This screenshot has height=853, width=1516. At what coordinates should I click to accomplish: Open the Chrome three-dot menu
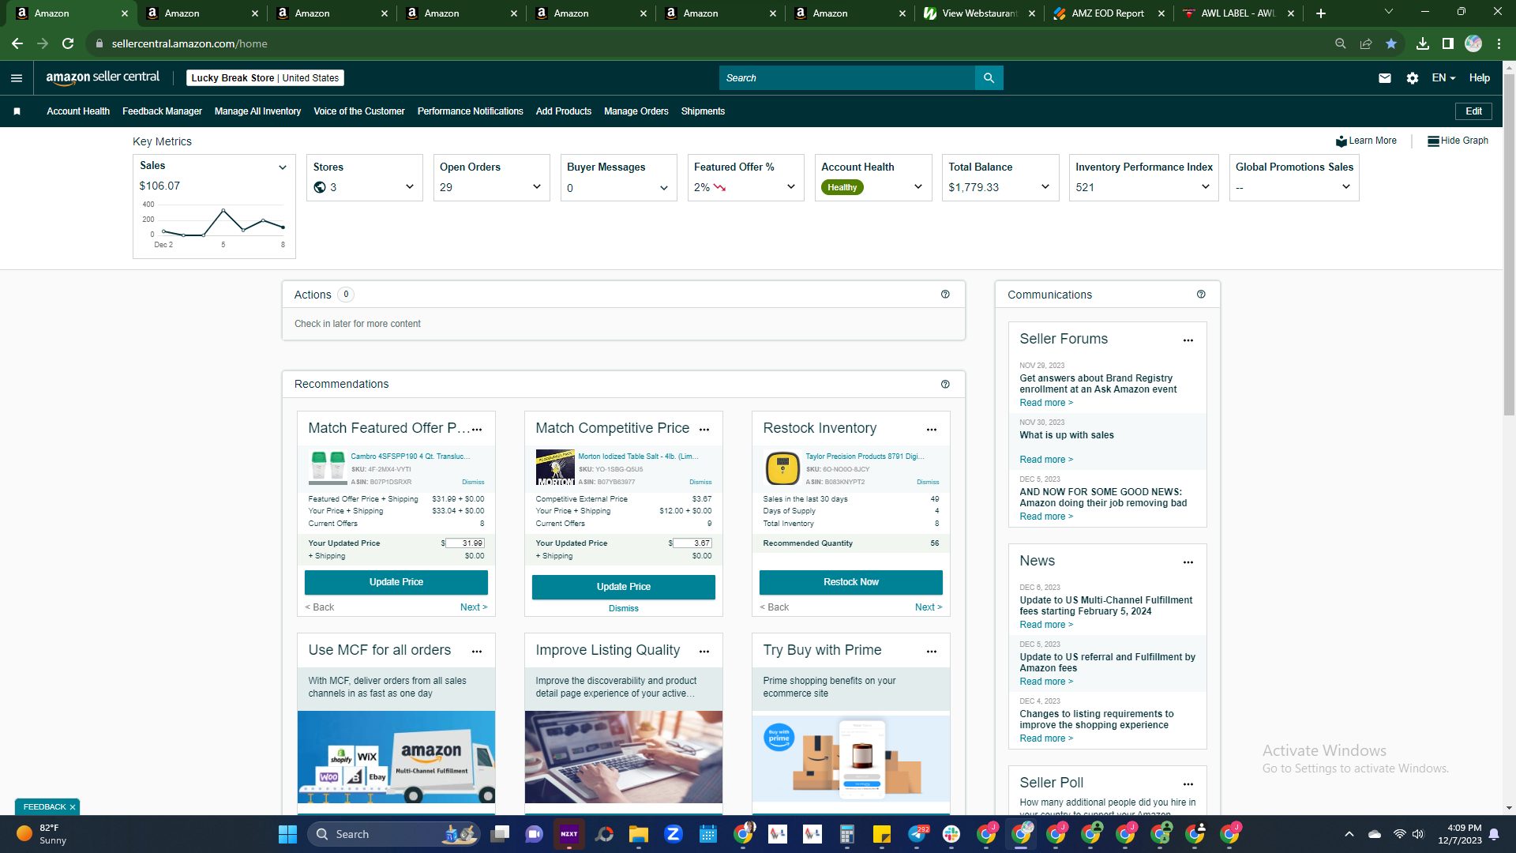point(1499,43)
